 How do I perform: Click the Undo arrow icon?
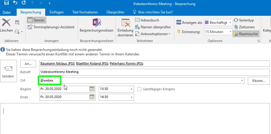(x=15, y=4)
